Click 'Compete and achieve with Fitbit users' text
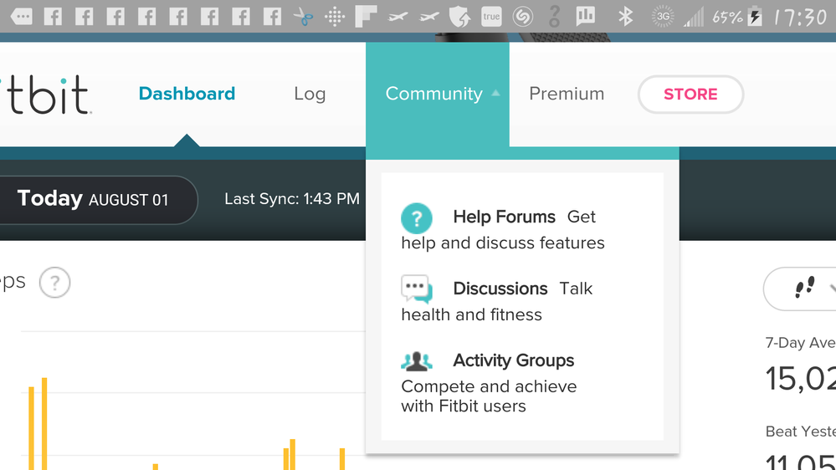 [x=489, y=396]
